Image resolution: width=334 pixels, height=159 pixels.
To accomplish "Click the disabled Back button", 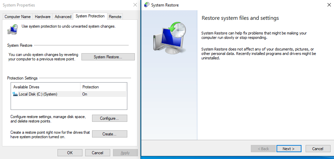I will [264, 149].
